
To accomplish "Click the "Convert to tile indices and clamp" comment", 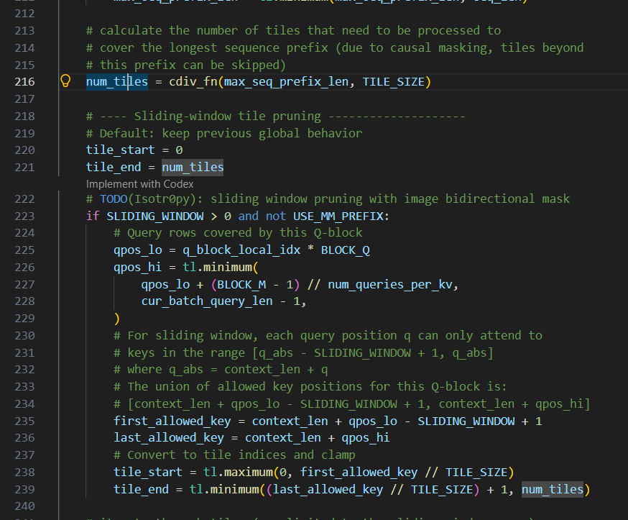I will pos(241,455).
